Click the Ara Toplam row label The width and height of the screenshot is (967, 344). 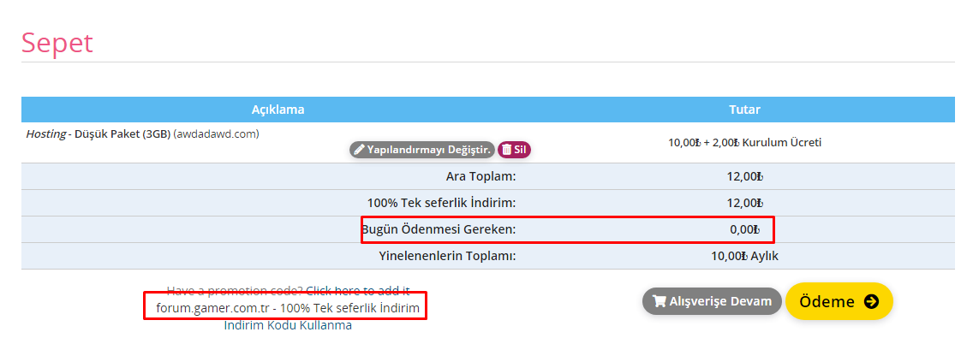(x=481, y=177)
